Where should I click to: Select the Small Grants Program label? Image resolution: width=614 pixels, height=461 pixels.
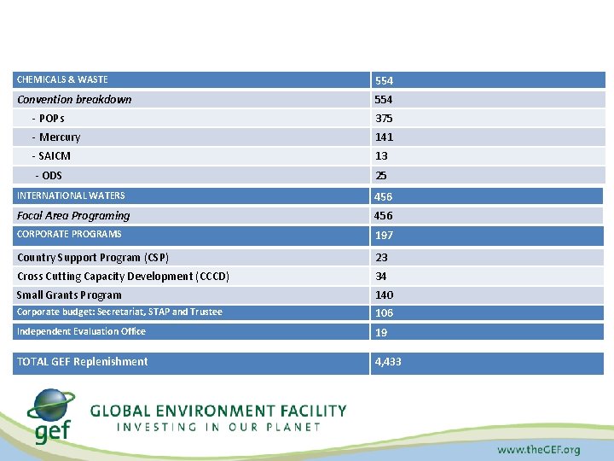pos(69,295)
